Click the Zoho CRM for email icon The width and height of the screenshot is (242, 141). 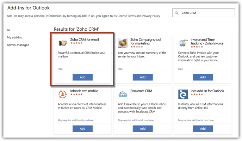point(63,43)
